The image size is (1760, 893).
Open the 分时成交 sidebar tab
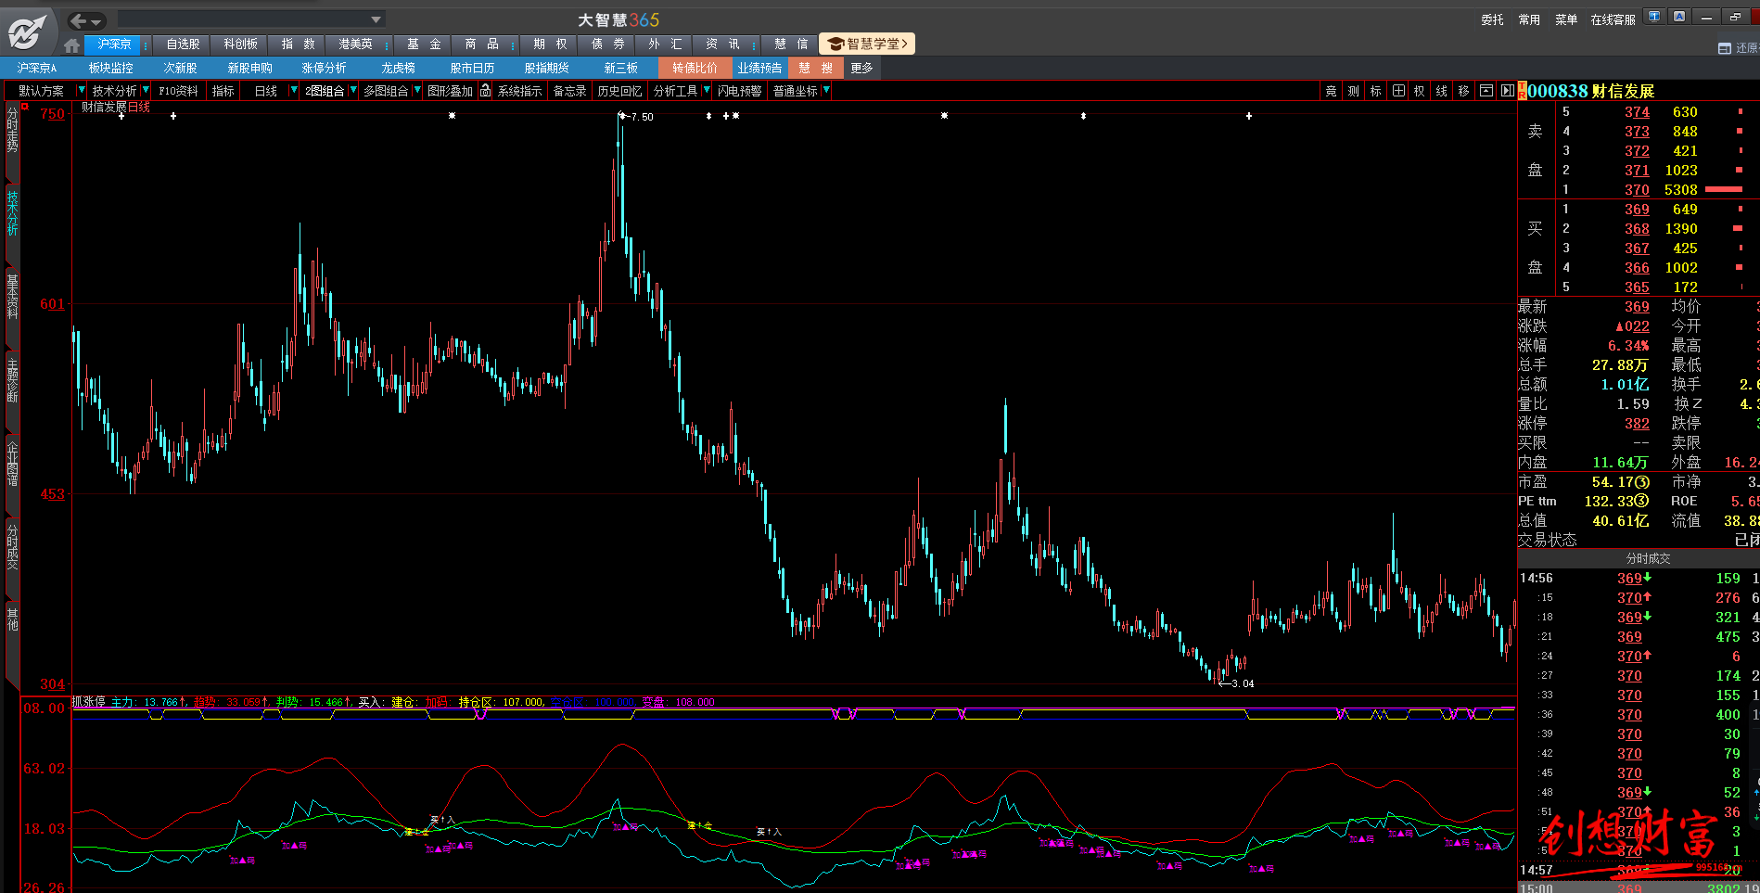point(12,547)
